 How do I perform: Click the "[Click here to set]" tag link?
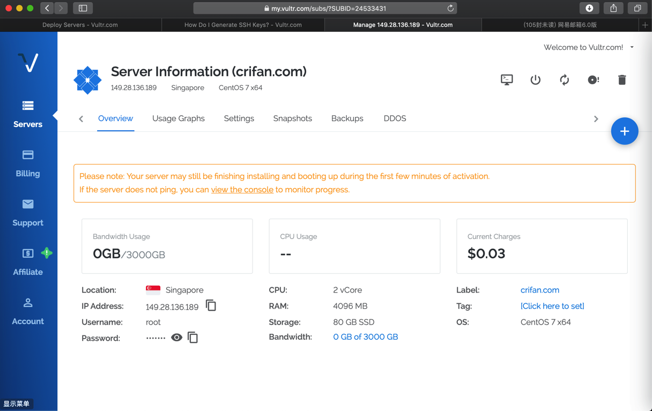click(552, 306)
